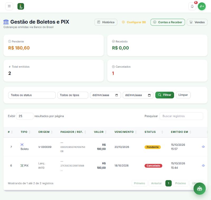Click the Cancelado status badge
Image resolution: width=211 pixels, height=200 pixels.
tap(153, 166)
